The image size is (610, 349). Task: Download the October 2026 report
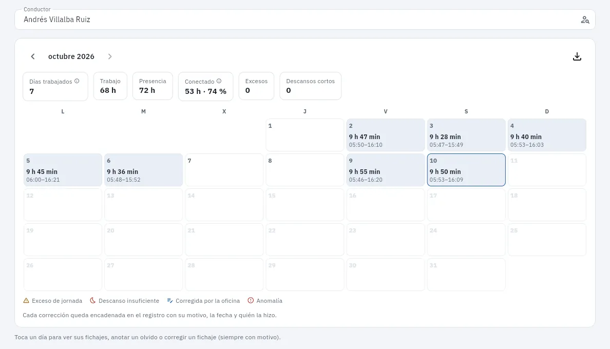coord(577,57)
